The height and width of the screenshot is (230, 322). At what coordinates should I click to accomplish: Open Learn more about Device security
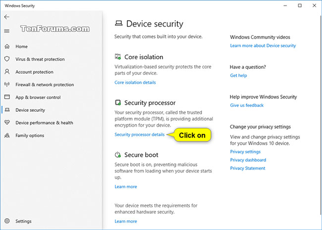[x=263, y=46]
